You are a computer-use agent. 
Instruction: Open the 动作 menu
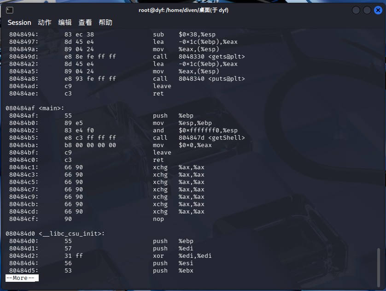pos(45,23)
